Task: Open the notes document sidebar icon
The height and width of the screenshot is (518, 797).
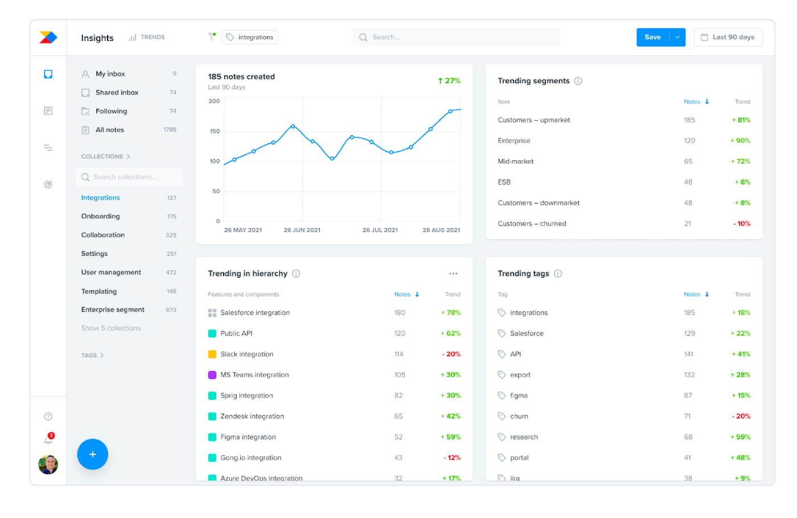Action: pos(48,111)
